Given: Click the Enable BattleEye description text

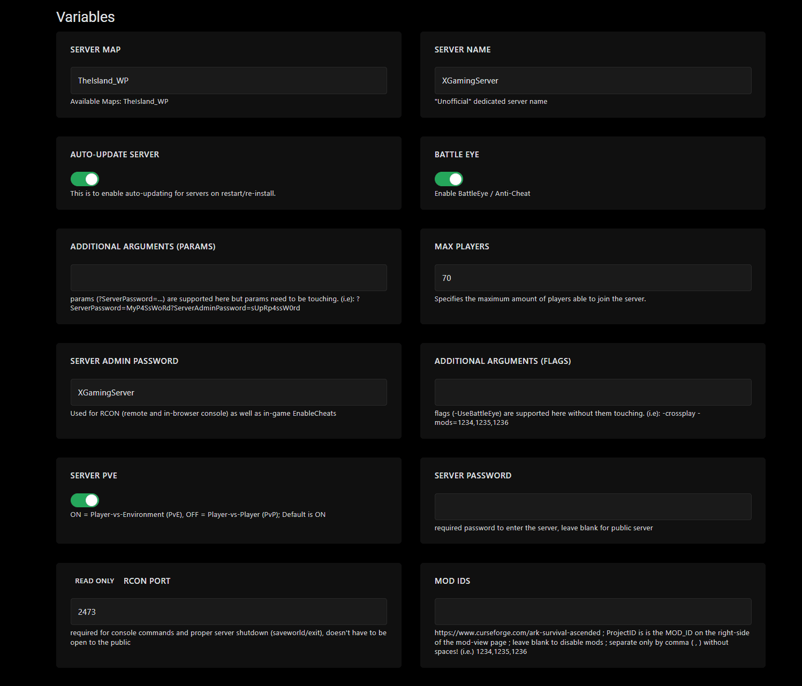Looking at the screenshot, I should point(482,193).
